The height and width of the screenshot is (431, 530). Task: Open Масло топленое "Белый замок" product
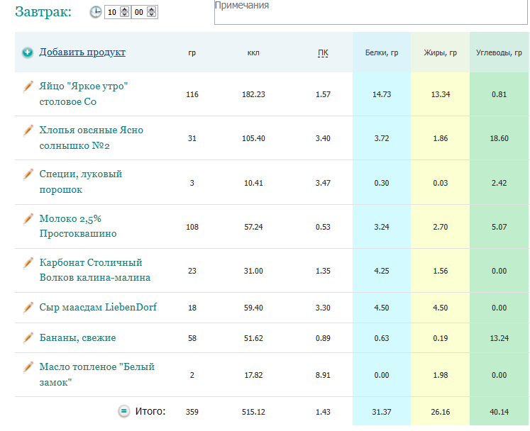click(x=97, y=374)
